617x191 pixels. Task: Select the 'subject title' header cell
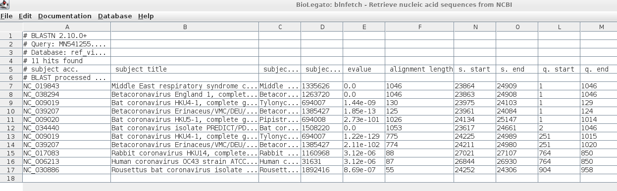click(x=185, y=70)
